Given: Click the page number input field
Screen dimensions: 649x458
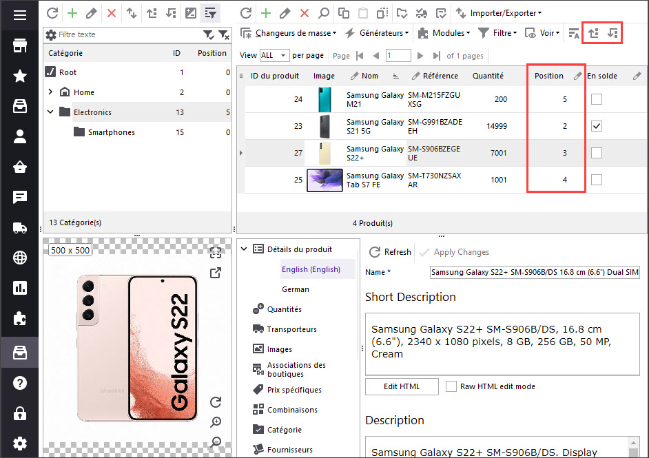Looking at the screenshot, I should [x=398, y=55].
